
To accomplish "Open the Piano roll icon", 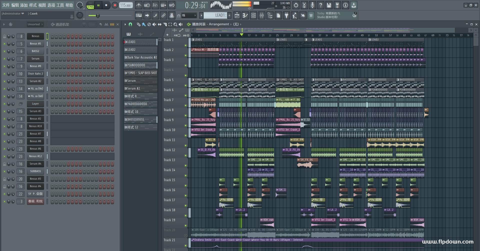I will point(245,16).
